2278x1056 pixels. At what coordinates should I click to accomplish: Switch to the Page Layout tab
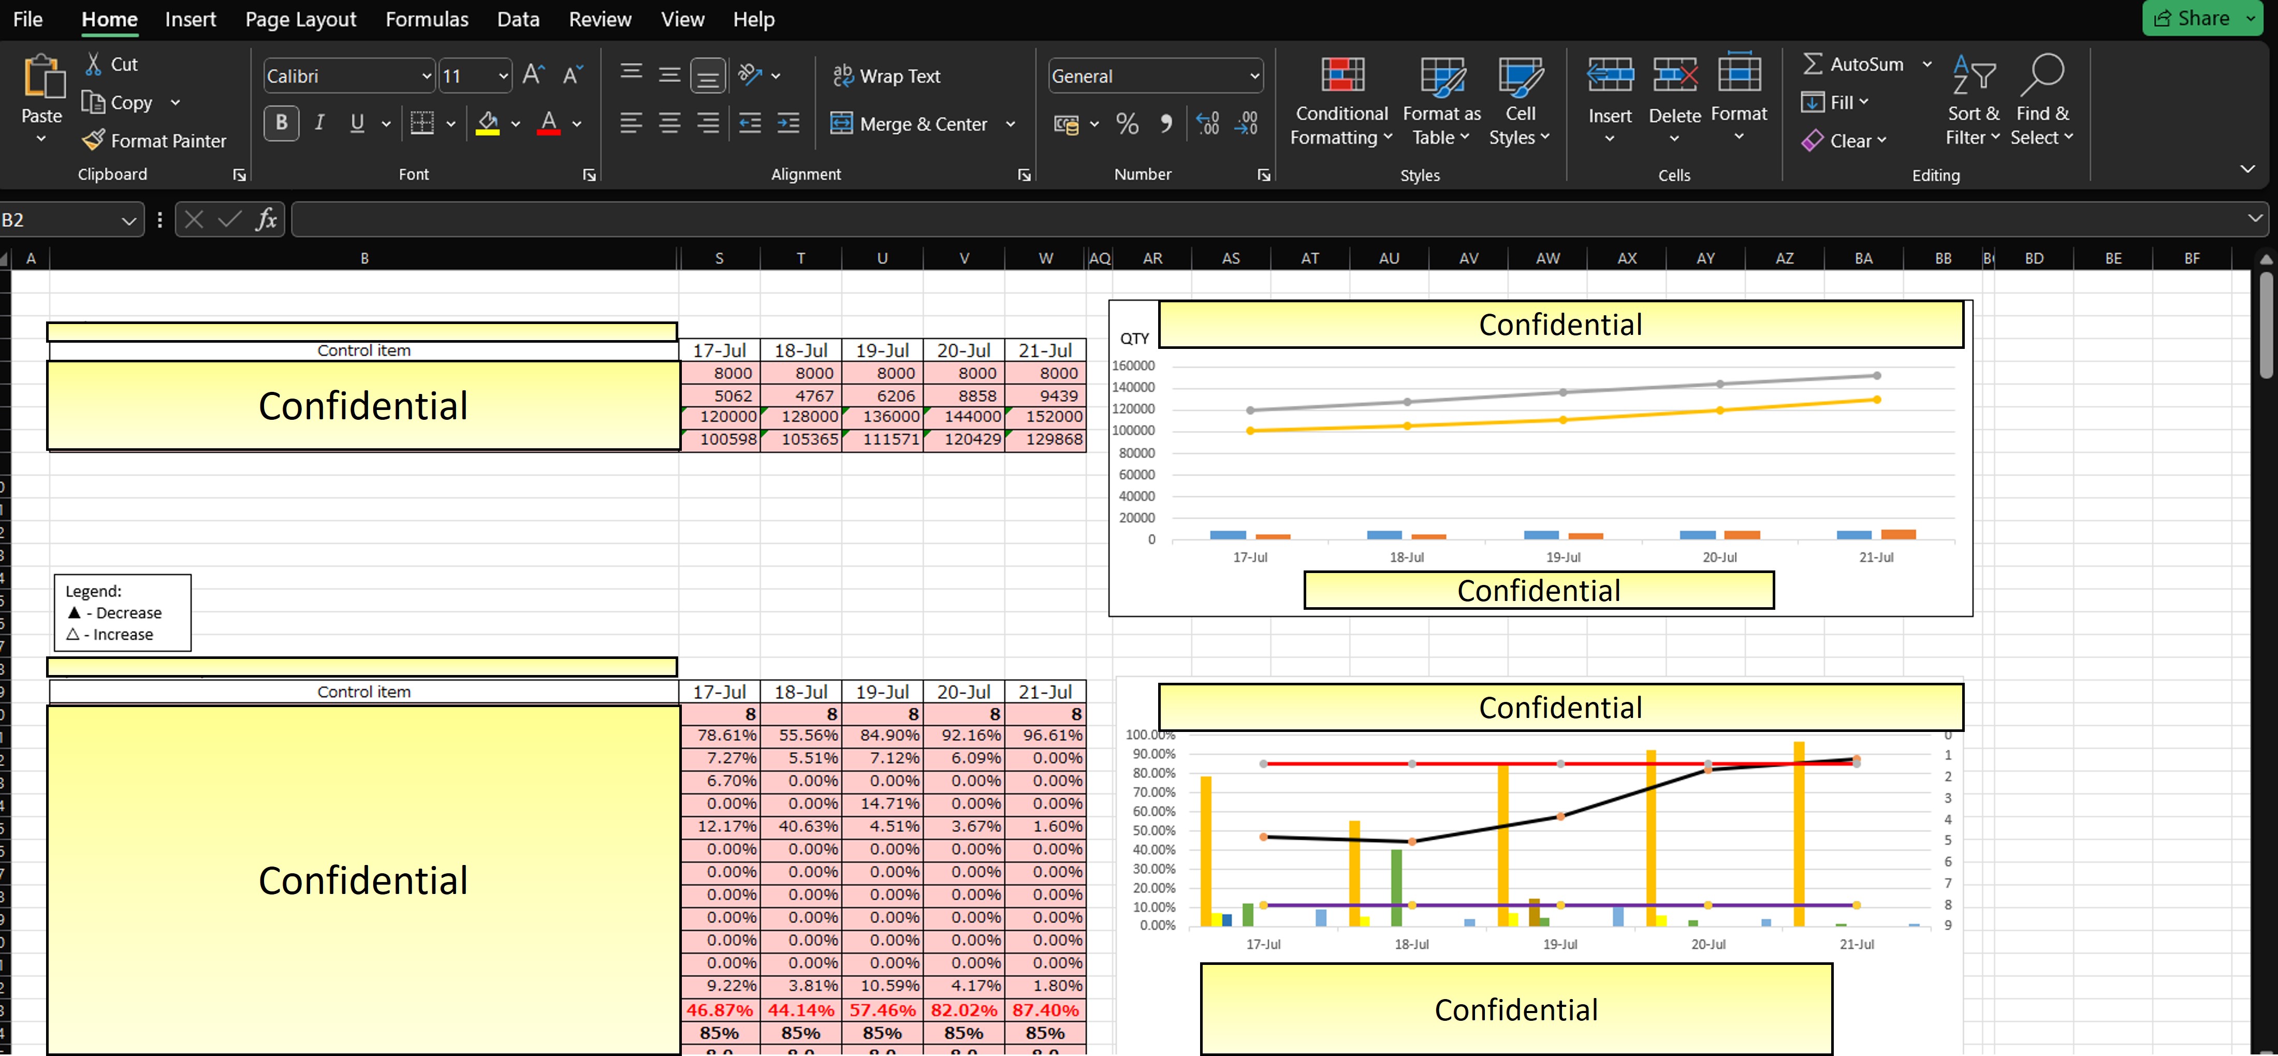(x=301, y=20)
